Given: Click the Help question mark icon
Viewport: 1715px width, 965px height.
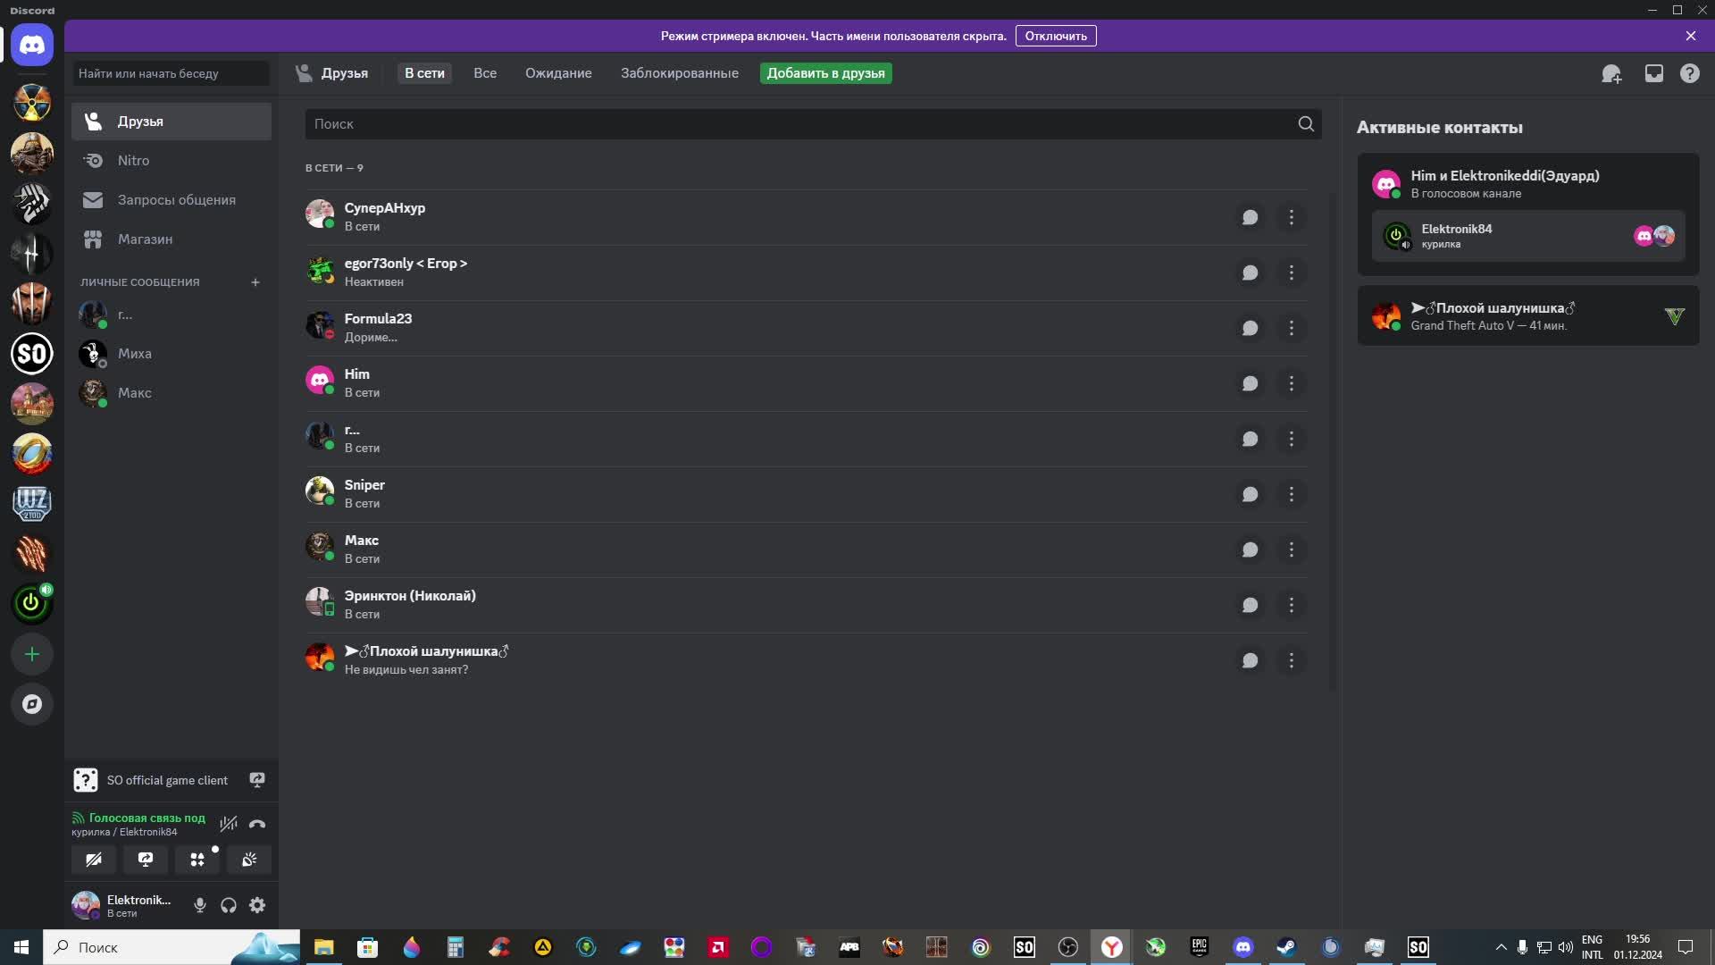Looking at the screenshot, I should click(1690, 74).
